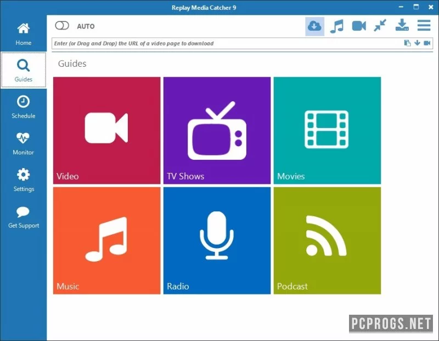
Task: Open the TV Shows guide tile
Action: [x=217, y=130]
